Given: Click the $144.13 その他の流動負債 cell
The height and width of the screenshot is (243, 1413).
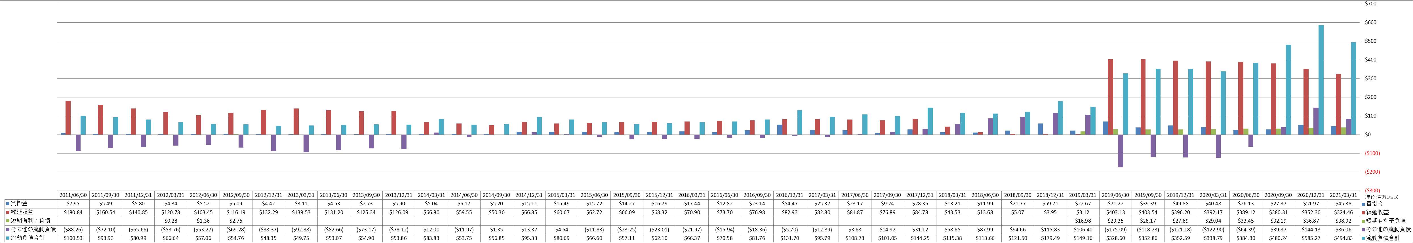Looking at the screenshot, I should pos(1311,229).
